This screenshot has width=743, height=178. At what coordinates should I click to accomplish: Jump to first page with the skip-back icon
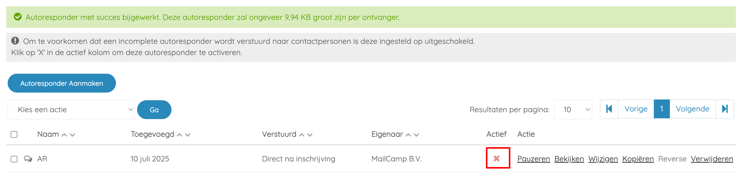[609, 109]
